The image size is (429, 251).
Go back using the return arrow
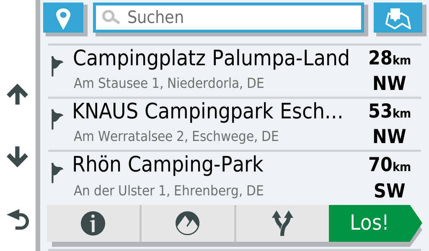coord(18,220)
